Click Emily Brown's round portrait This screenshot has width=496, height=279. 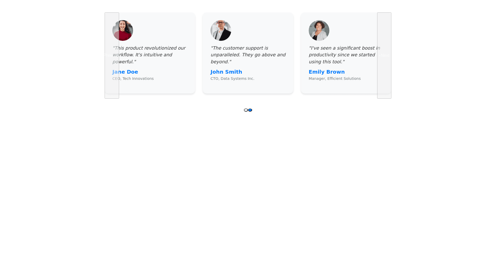click(319, 30)
